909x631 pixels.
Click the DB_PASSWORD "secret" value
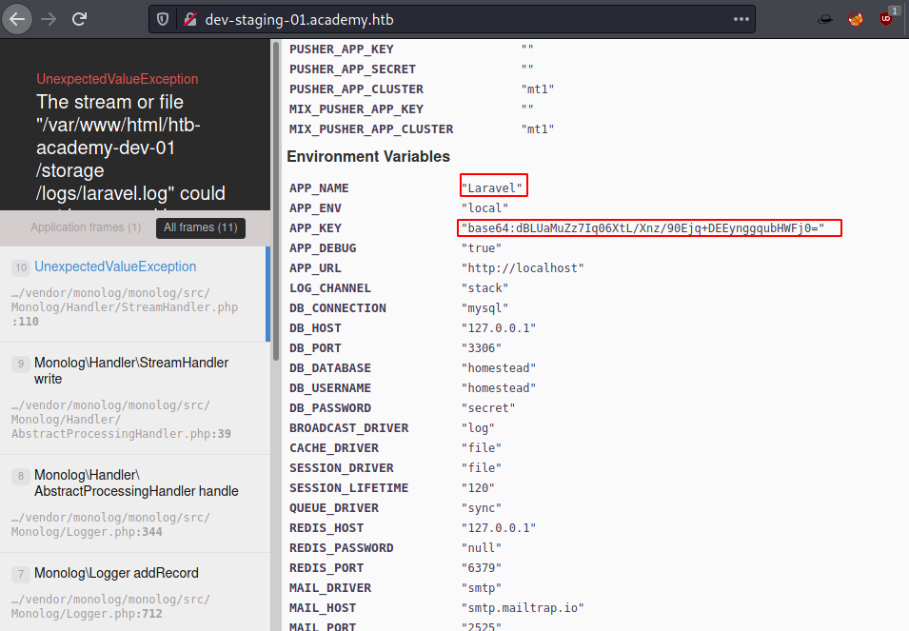(488, 408)
